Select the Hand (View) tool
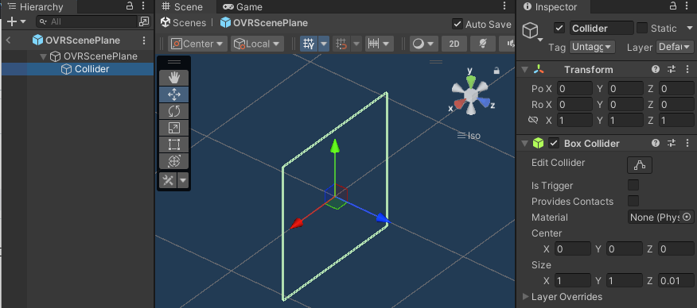 point(173,78)
